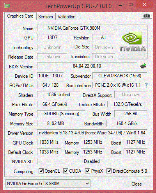Click the Default Clock row Boost 1127 MHz
Viewport: 156px width, 193px height.
pos(135,152)
